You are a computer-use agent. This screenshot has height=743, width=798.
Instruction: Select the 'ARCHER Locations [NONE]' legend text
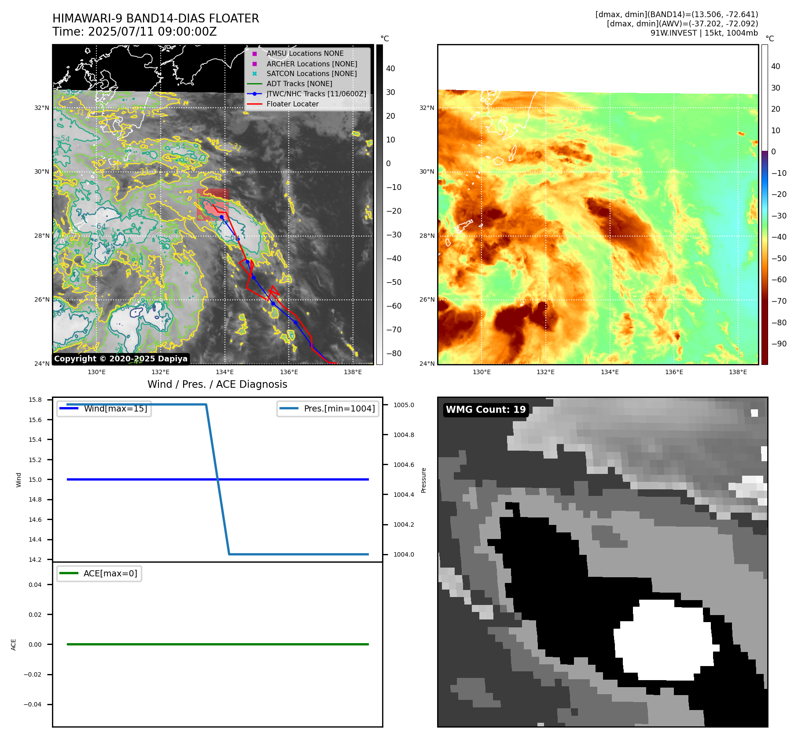click(x=312, y=64)
